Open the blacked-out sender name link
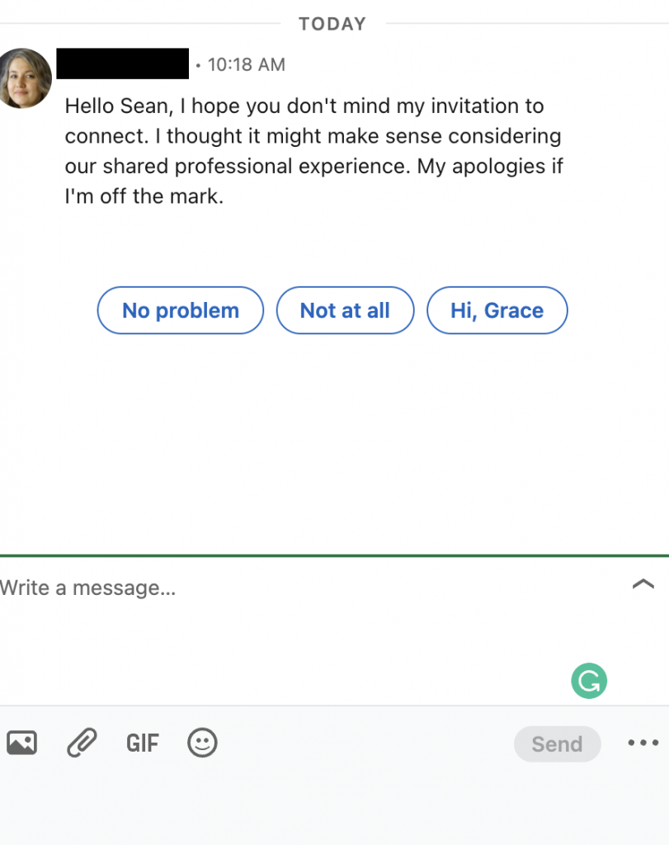The width and height of the screenshot is (669, 845). [123, 64]
